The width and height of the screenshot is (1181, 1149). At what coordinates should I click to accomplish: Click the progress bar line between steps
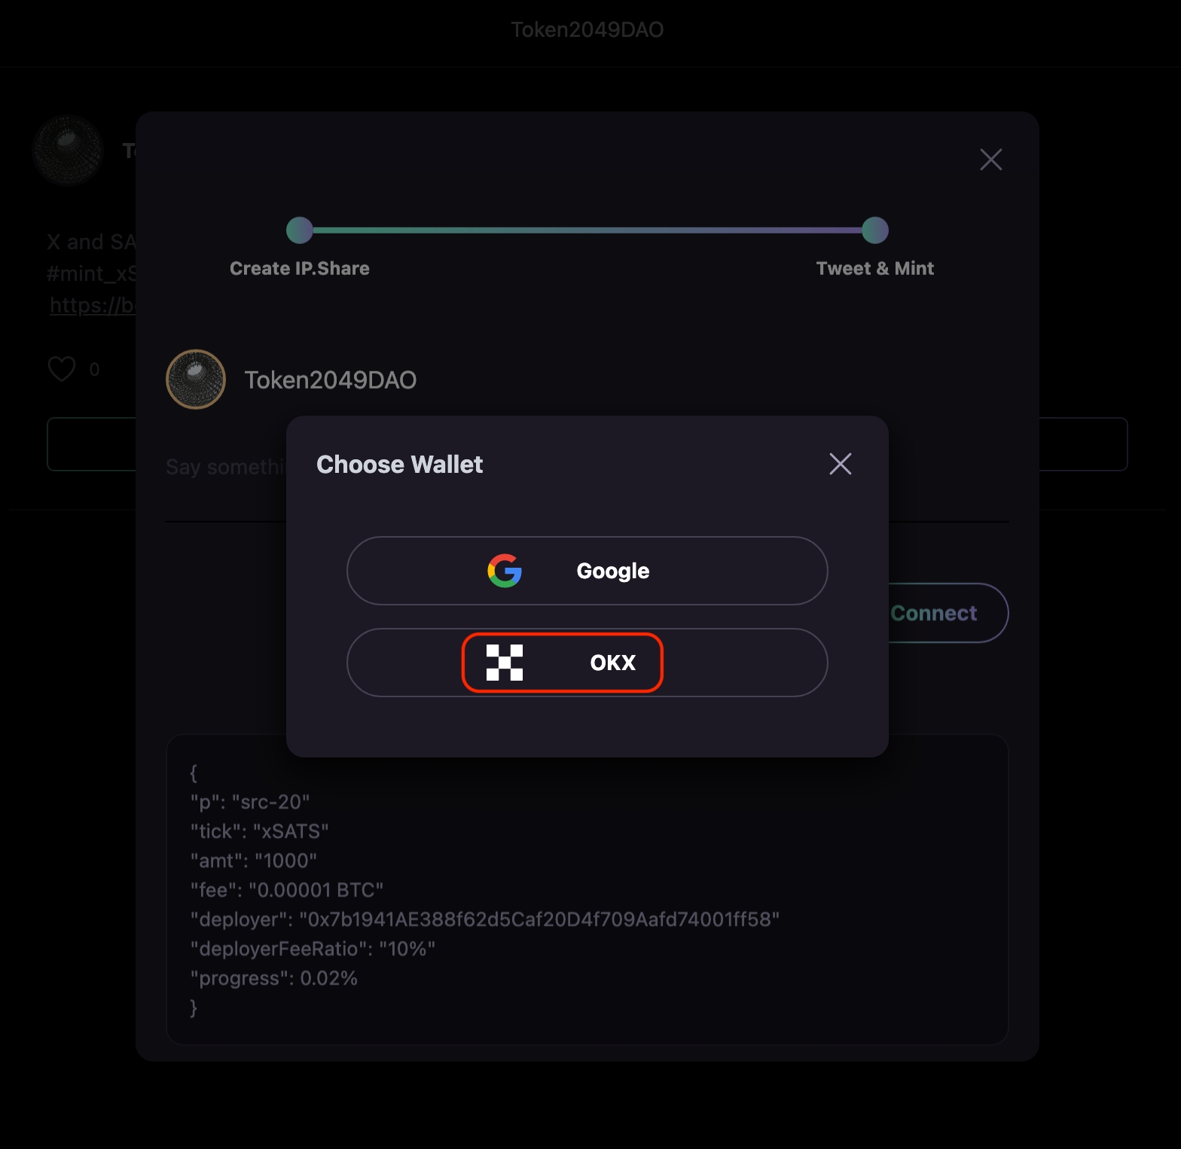click(587, 230)
